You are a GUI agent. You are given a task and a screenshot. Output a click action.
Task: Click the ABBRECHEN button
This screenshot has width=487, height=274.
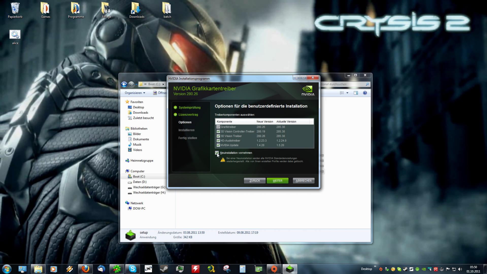304,181
